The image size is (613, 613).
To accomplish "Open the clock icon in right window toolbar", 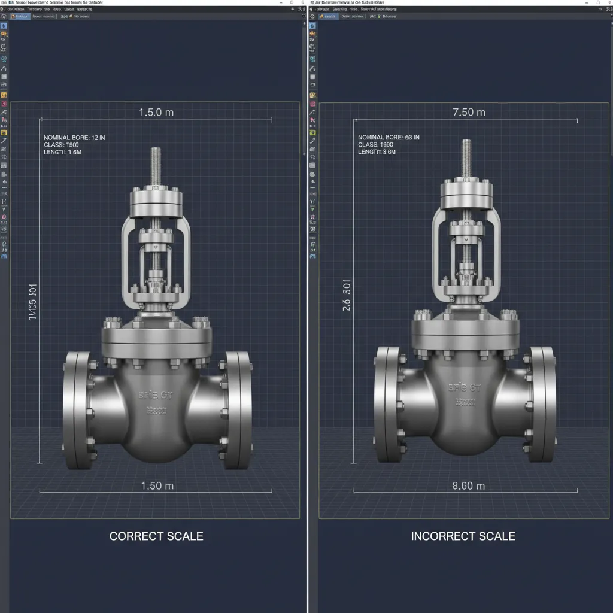I will (312, 16).
